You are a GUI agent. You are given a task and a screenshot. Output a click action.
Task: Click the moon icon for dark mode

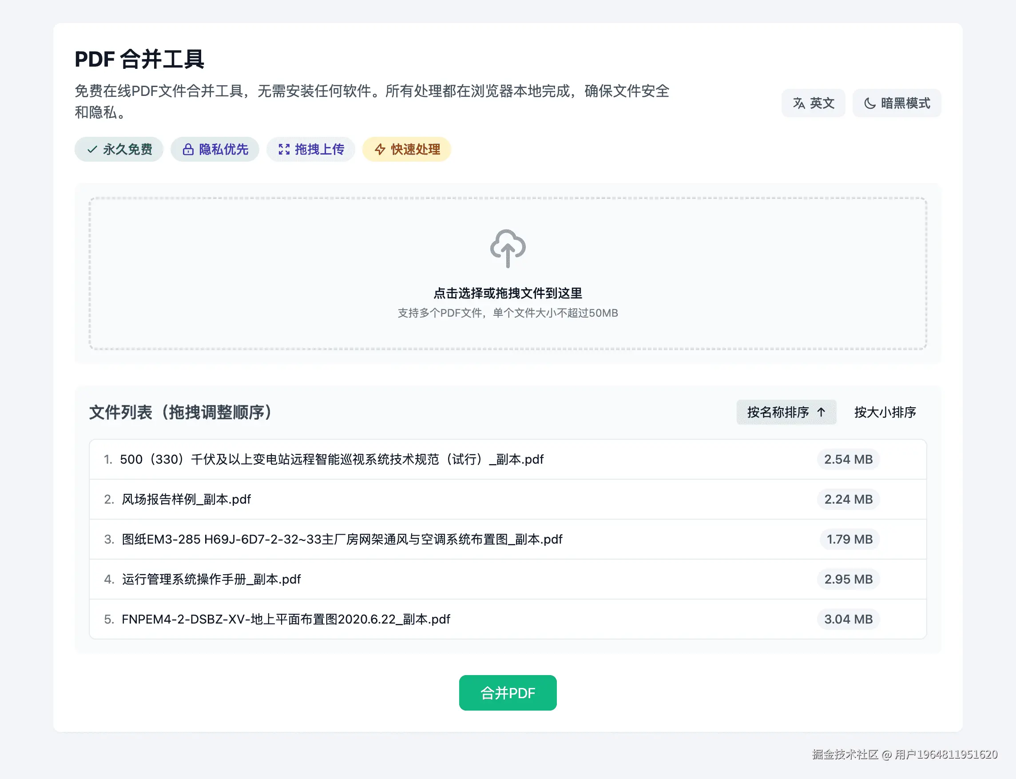[869, 103]
